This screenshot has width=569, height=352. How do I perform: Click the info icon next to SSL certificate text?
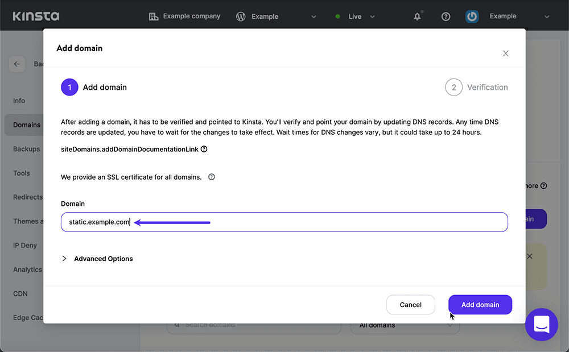click(211, 177)
